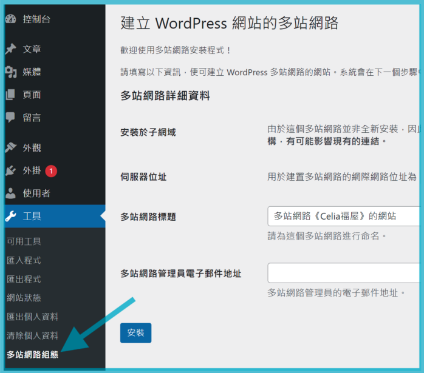This screenshot has height=373, width=424.
Task: Click the 多站網路標題 text field
Action: (x=344, y=216)
